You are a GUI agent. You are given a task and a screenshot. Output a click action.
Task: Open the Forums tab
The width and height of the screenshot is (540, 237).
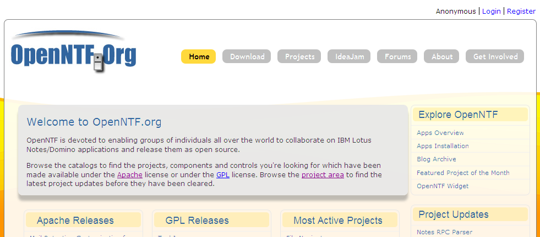(397, 57)
